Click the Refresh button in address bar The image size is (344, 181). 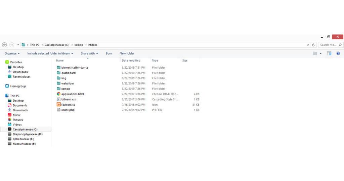pos(313,45)
